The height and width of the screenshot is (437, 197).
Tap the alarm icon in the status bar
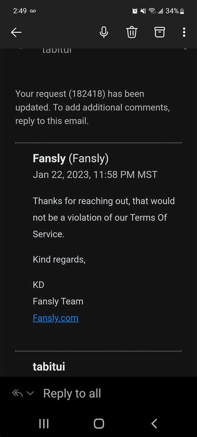pos(135,11)
